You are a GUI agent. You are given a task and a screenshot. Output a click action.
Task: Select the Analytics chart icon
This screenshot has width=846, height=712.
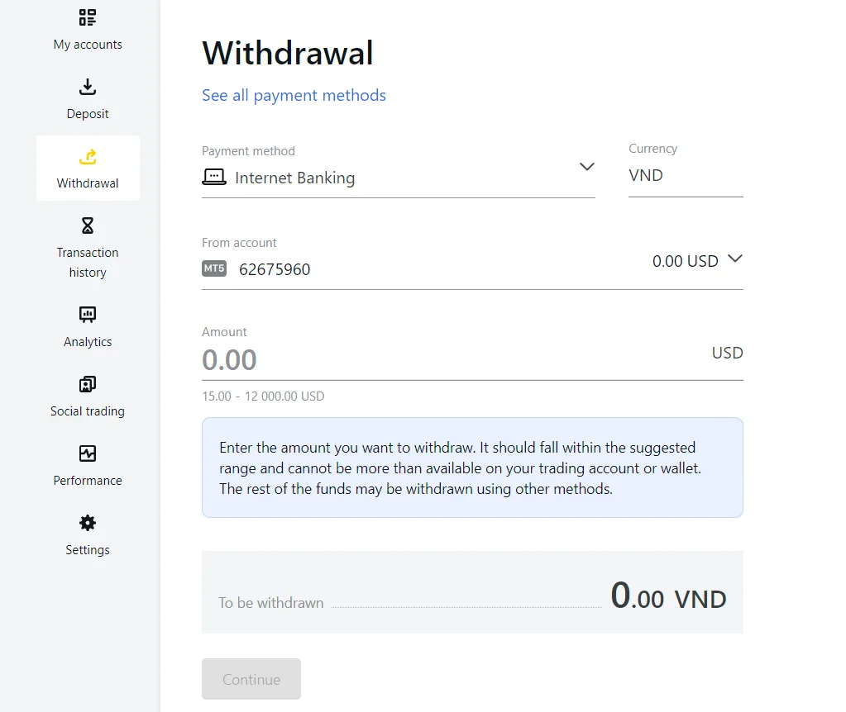[87, 315]
